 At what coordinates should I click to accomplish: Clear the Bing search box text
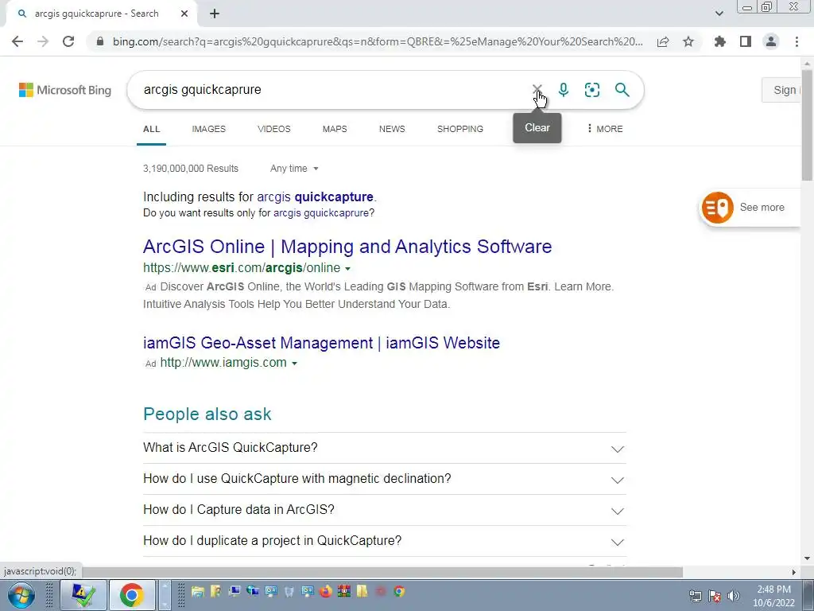[537, 89]
